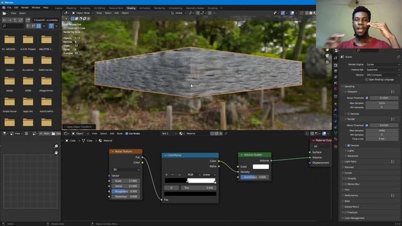The height and width of the screenshot is (226, 402).
Task: Toggle the Use Nodes checkbox
Action: click(126, 134)
